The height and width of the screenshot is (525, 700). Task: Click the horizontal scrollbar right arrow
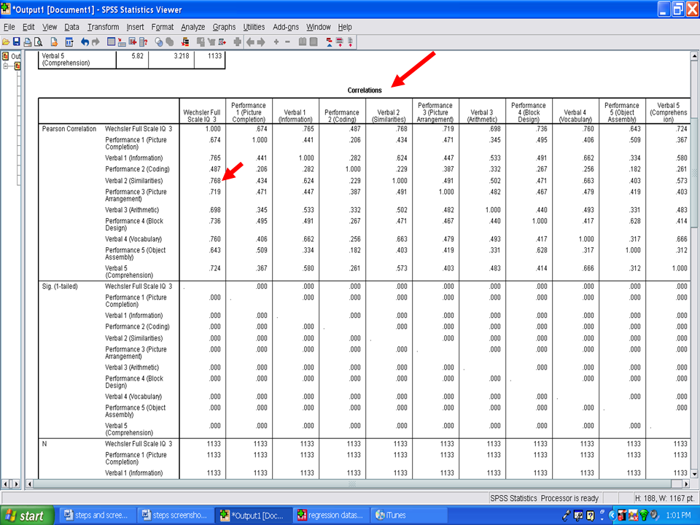pyautogui.click(x=685, y=483)
